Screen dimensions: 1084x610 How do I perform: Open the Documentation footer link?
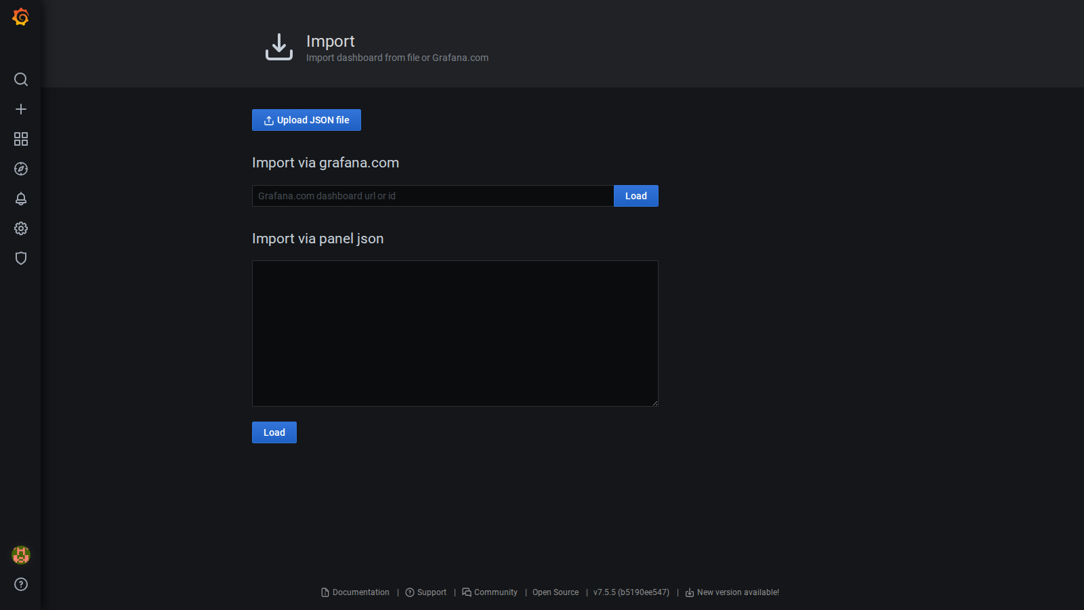click(356, 592)
